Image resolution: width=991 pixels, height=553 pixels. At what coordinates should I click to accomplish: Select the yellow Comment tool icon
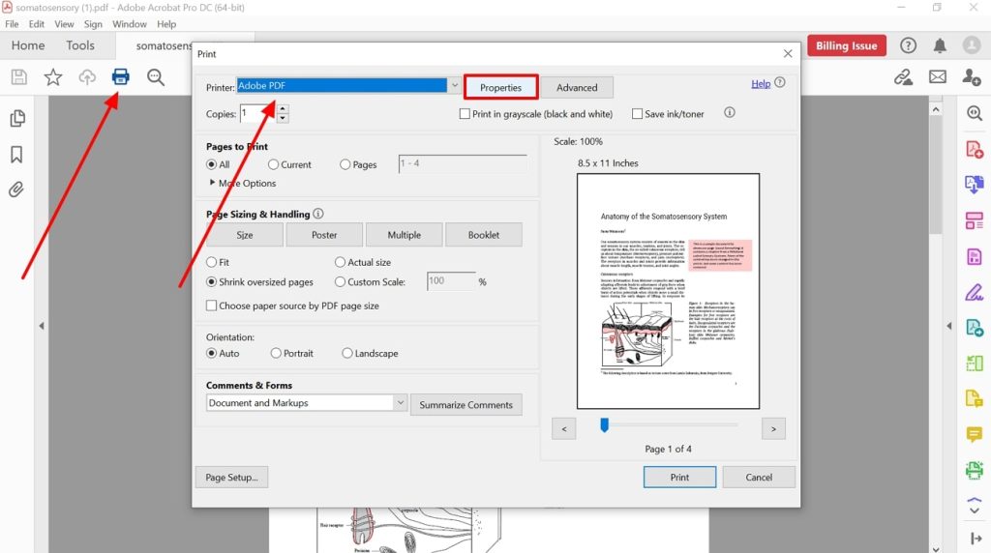(975, 434)
